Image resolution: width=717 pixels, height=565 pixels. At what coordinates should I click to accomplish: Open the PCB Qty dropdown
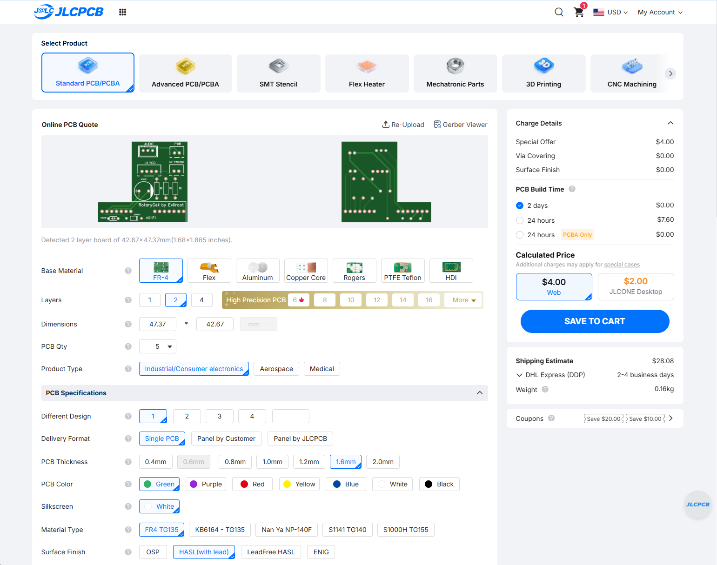coord(158,346)
